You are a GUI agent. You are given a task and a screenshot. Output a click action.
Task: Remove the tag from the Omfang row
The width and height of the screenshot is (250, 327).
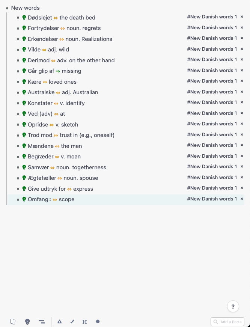coord(242,199)
